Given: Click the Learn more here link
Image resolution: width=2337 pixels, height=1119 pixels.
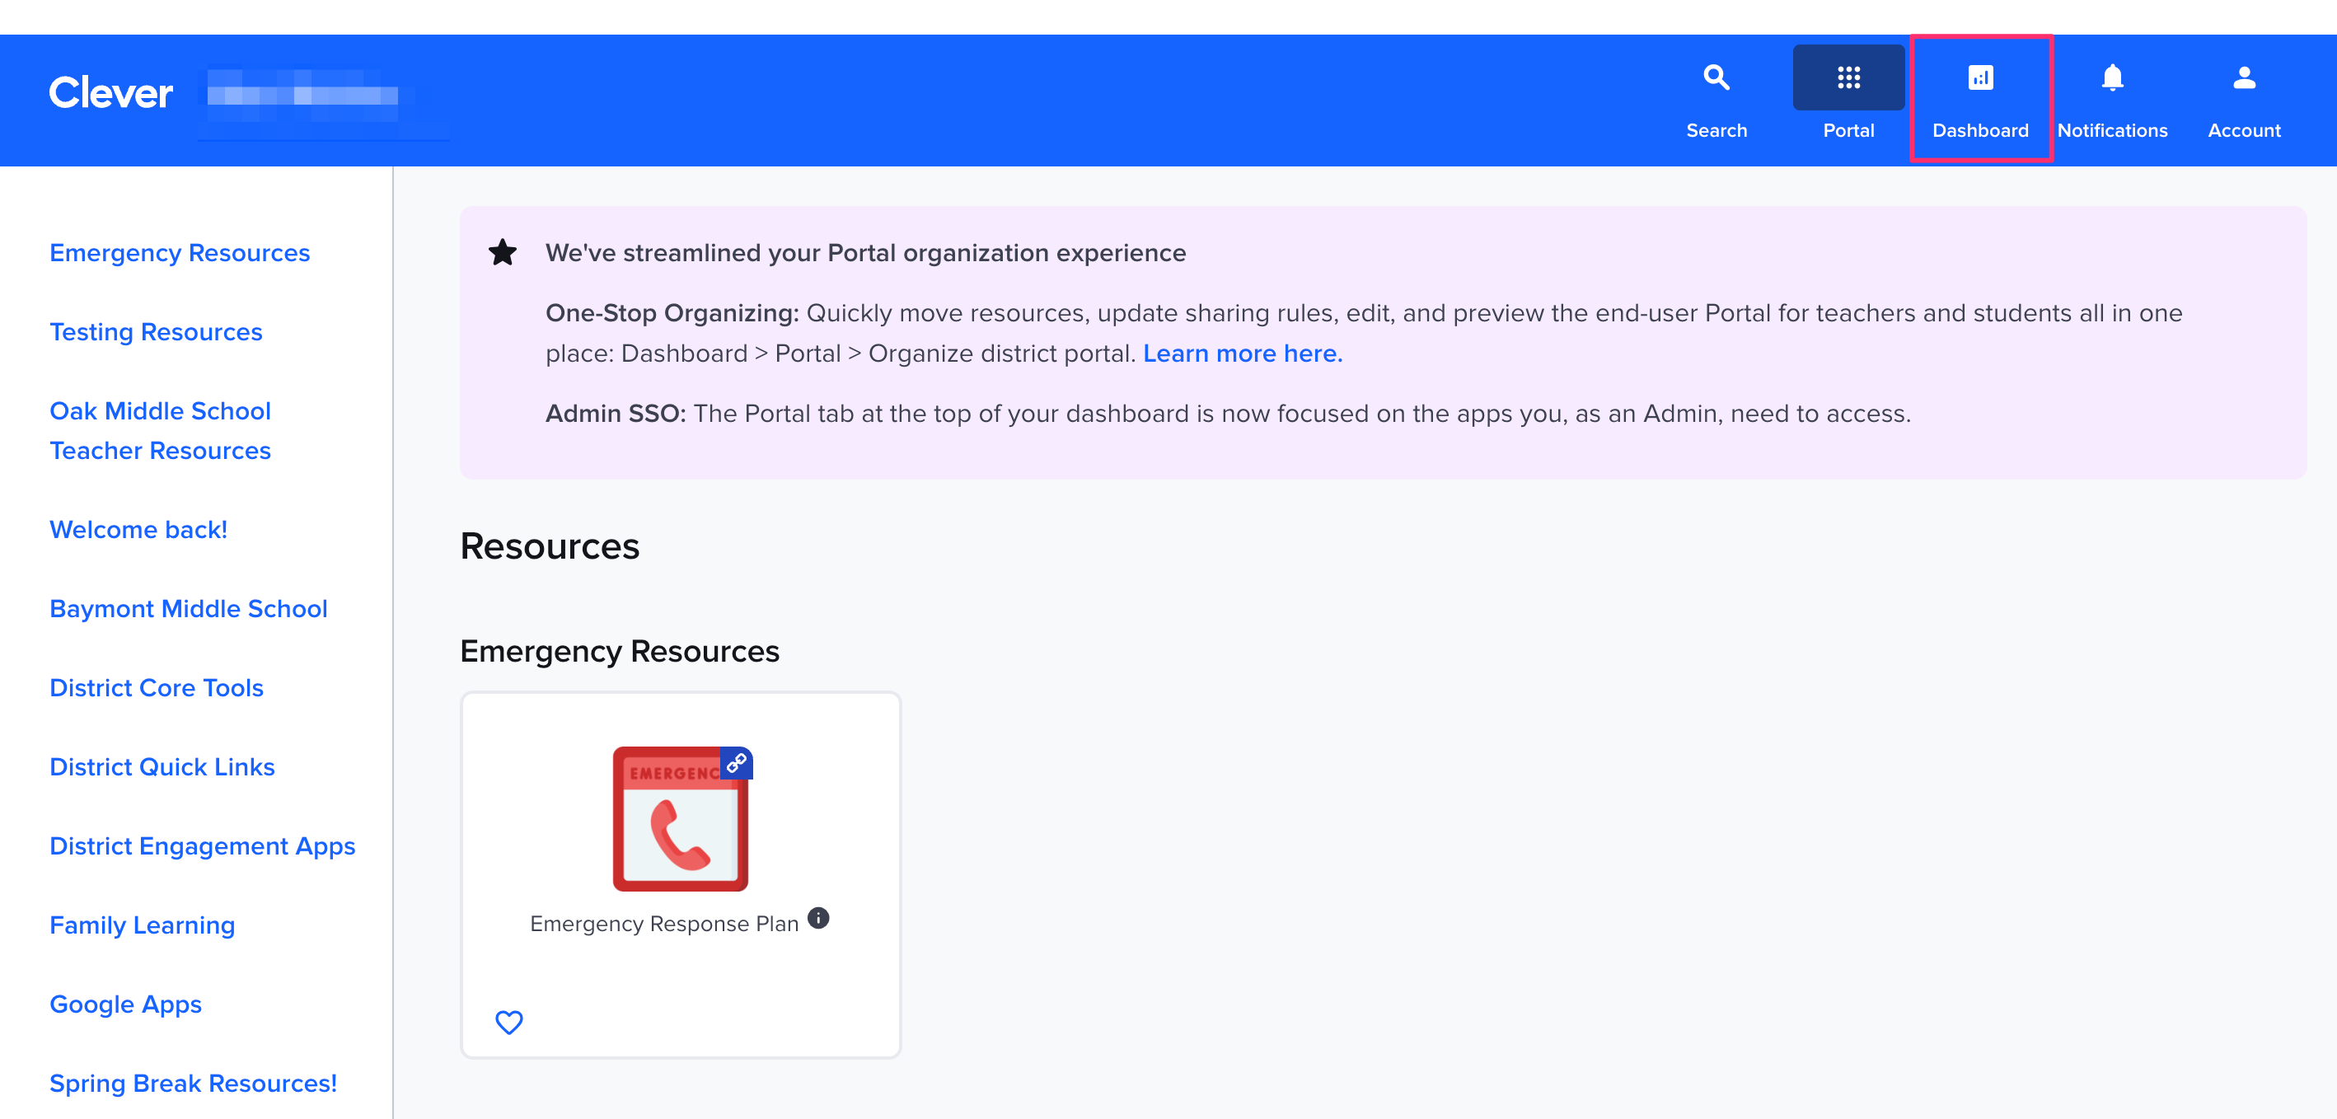Looking at the screenshot, I should point(1242,353).
